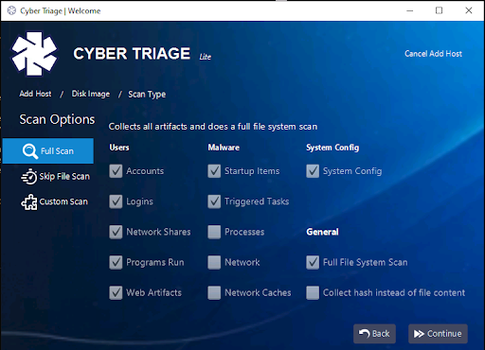Click the CYBER TRIAGE title text

pyautogui.click(x=132, y=54)
